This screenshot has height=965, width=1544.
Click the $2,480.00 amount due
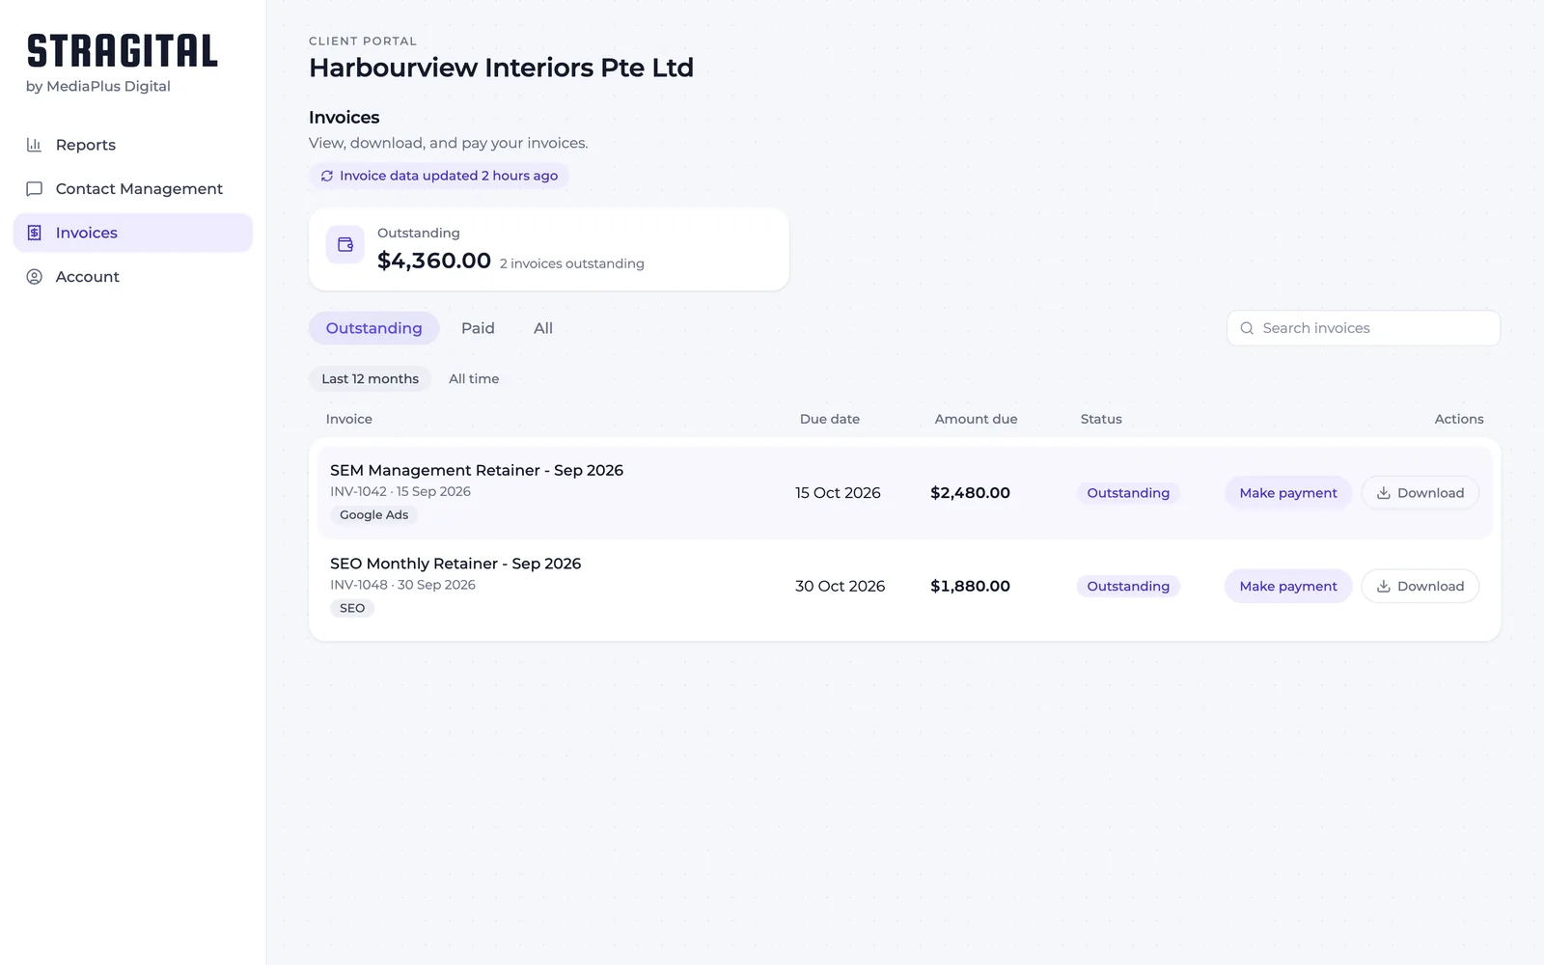point(970,493)
